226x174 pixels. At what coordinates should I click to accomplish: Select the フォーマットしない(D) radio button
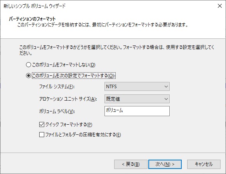click(x=28, y=65)
